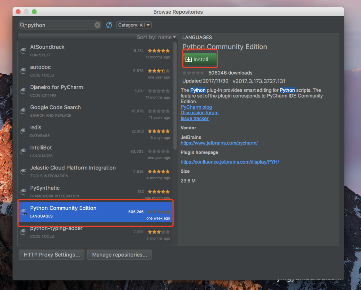Visit the PyCharm blog link
Image resolution: width=361 pixels, height=290 pixels.
pyautogui.click(x=196, y=107)
